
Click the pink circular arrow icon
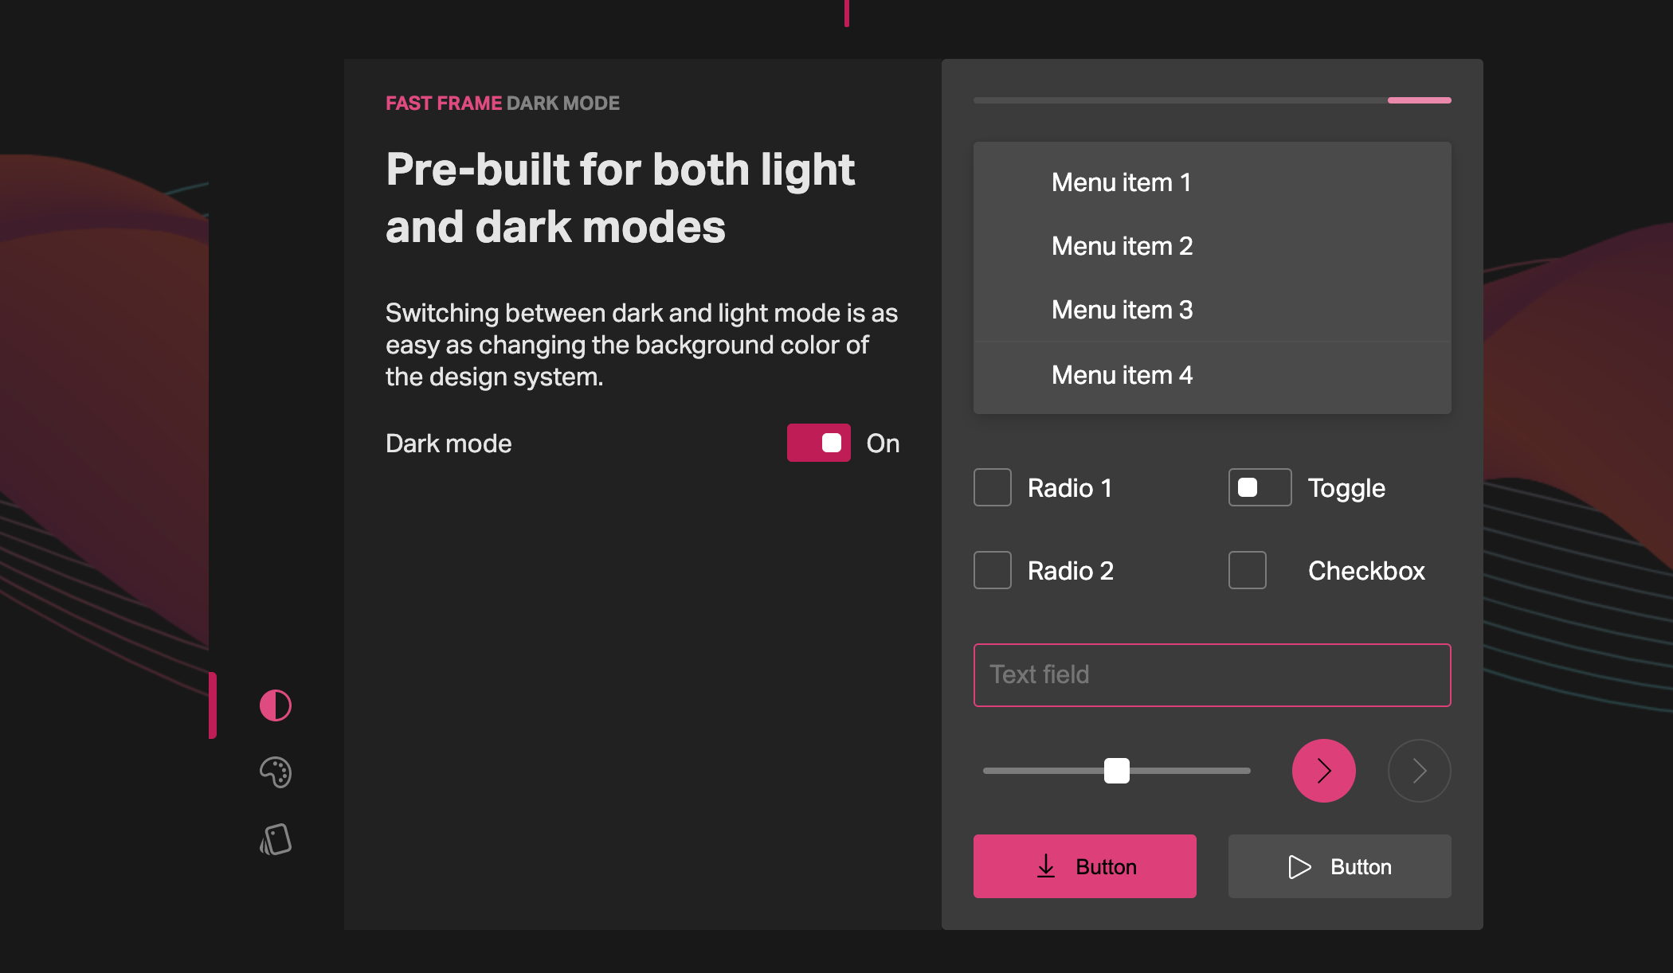[1323, 770]
